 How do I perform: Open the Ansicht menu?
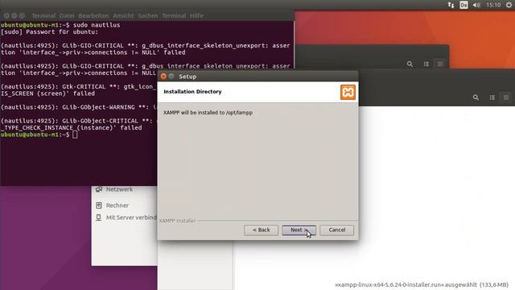pyautogui.click(x=123, y=15)
